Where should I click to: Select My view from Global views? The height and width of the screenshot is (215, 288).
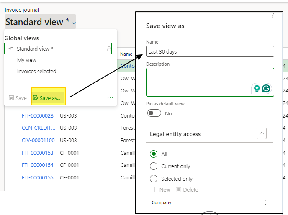[27, 60]
